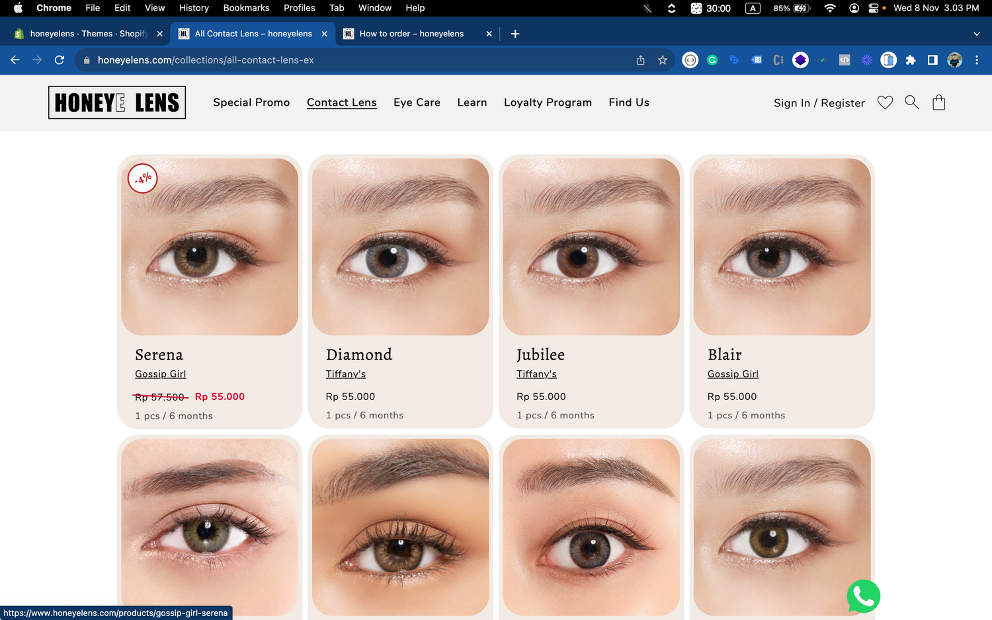Click the Honeye Lens logo
The image size is (992, 620).
pos(117,102)
